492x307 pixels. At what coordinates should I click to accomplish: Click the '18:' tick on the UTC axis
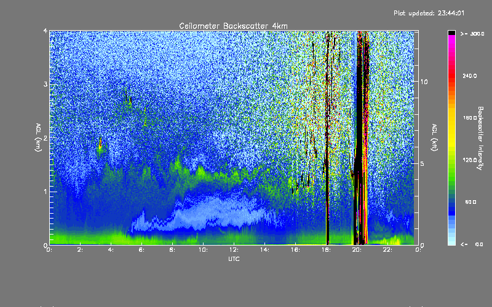point(326,250)
